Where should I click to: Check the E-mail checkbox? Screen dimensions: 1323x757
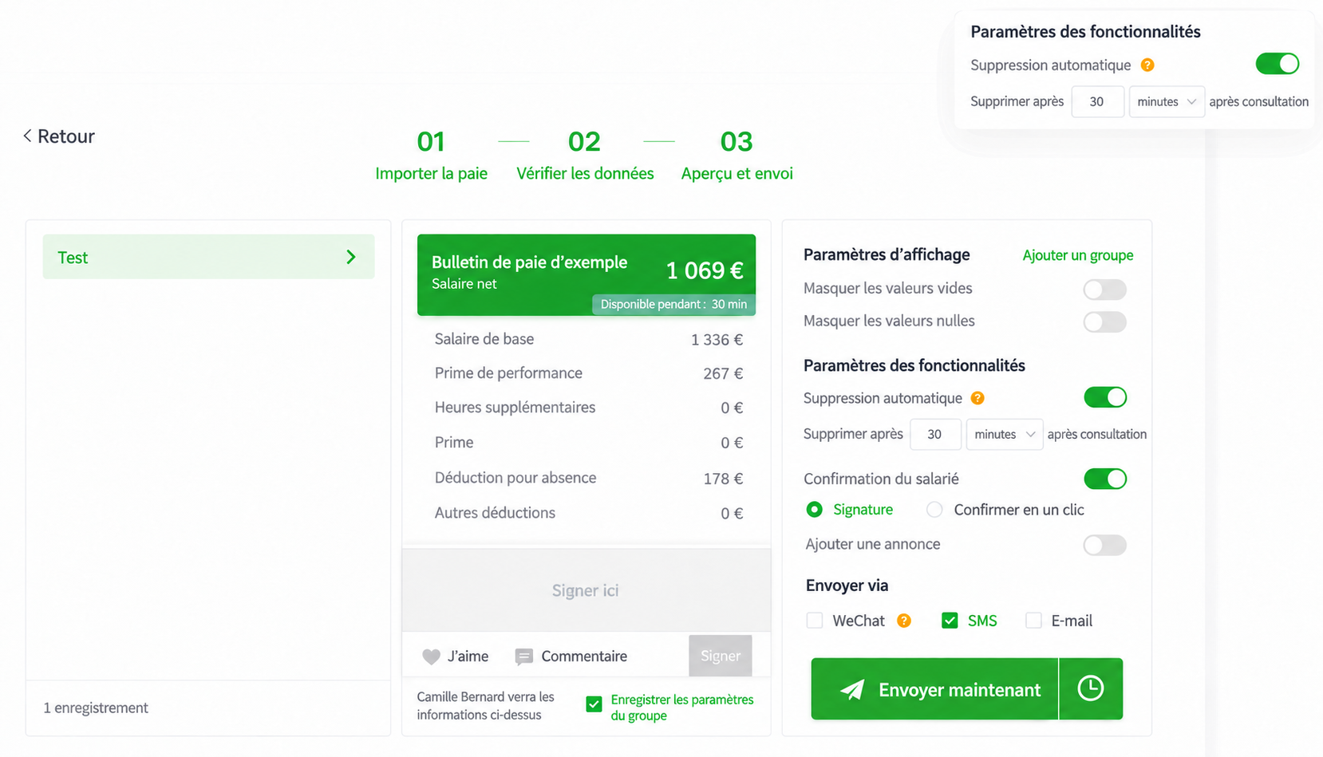tap(1033, 621)
